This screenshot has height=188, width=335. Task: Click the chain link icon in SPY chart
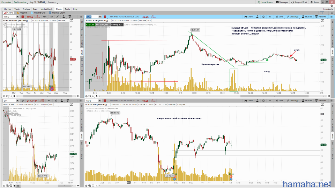click(22, 101)
